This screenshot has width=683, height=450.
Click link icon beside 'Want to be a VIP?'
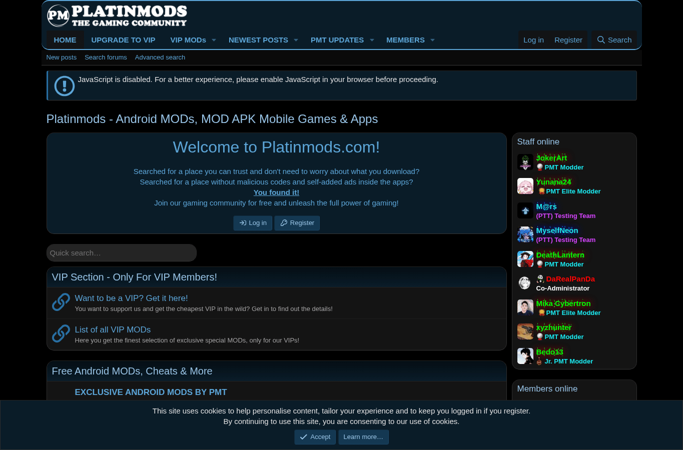[x=61, y=302]
